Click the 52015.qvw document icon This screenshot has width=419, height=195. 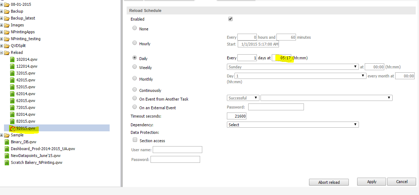(x=12, y=87)
